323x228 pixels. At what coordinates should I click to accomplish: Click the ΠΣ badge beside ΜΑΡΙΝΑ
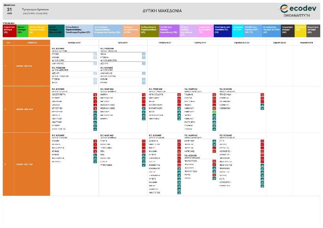point(144,95)
